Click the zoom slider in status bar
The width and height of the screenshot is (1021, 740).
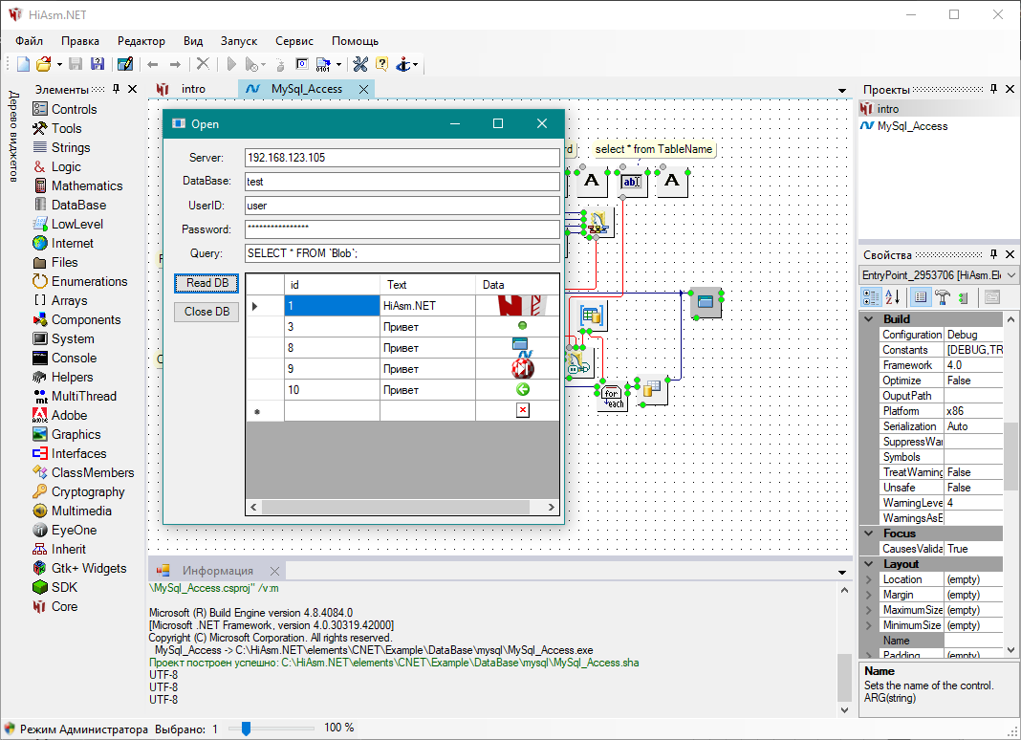pos(246,729)
